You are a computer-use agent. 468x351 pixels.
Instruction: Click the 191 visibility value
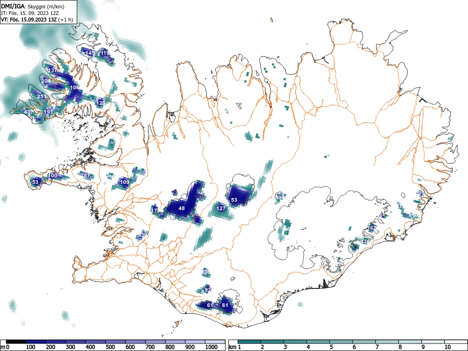click(x=48, y=112)
